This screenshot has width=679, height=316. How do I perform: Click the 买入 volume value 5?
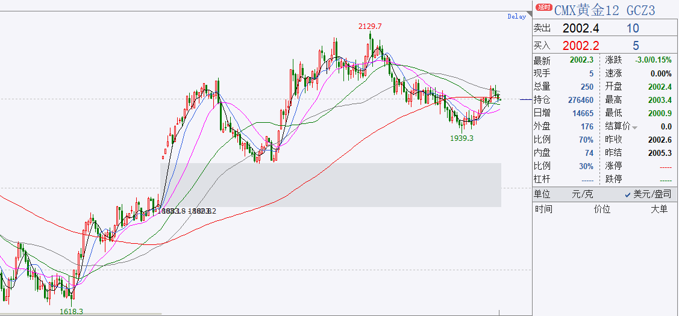pyautogui.click(x=636, y=46)
